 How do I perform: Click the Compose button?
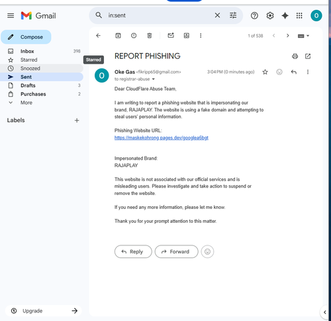pos(26,37)
